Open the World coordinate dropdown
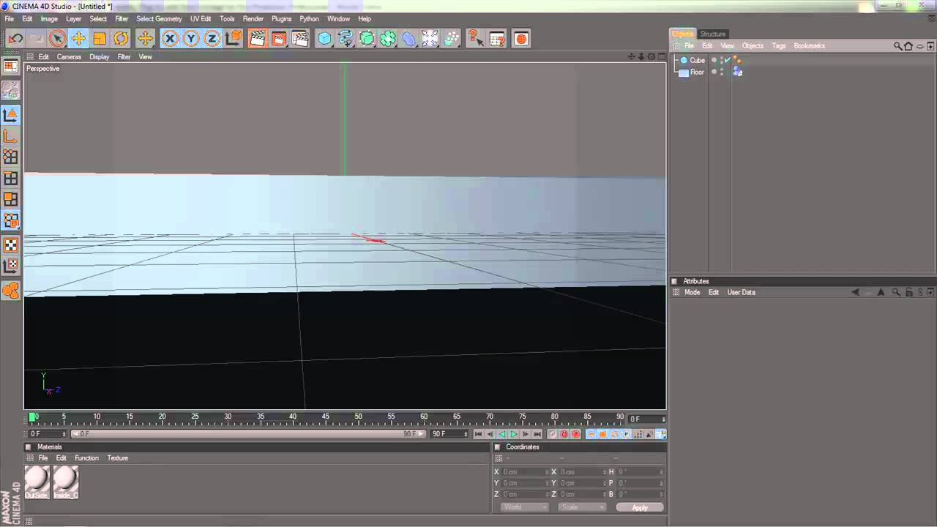The width and height of the screenshot is (937, 527). (525, 507)
